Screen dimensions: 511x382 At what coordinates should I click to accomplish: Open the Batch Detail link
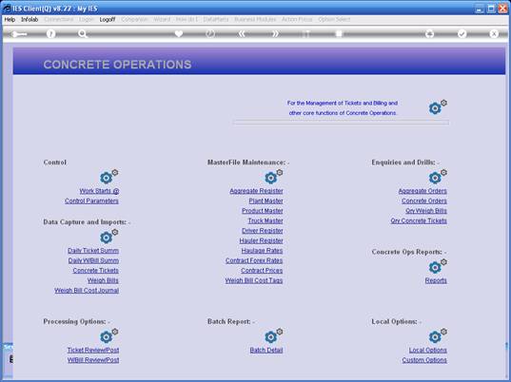(x=266, y=350)
